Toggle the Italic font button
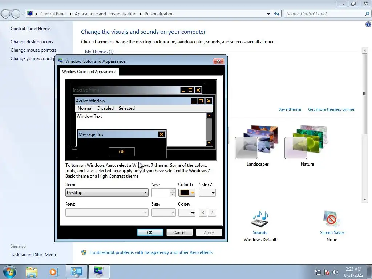This screenshot has height=279, width=372. (x=212, y=212)
